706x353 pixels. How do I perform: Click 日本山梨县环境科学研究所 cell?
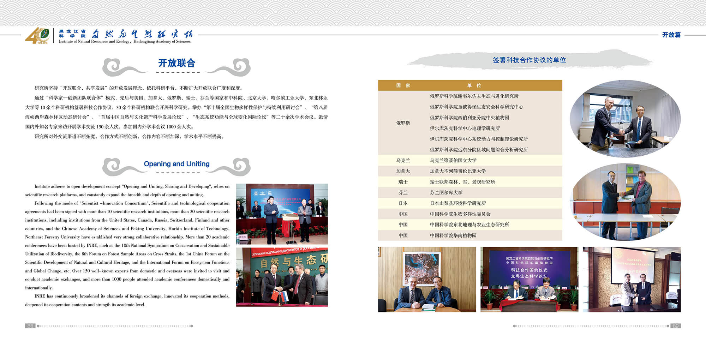[457, 203]
